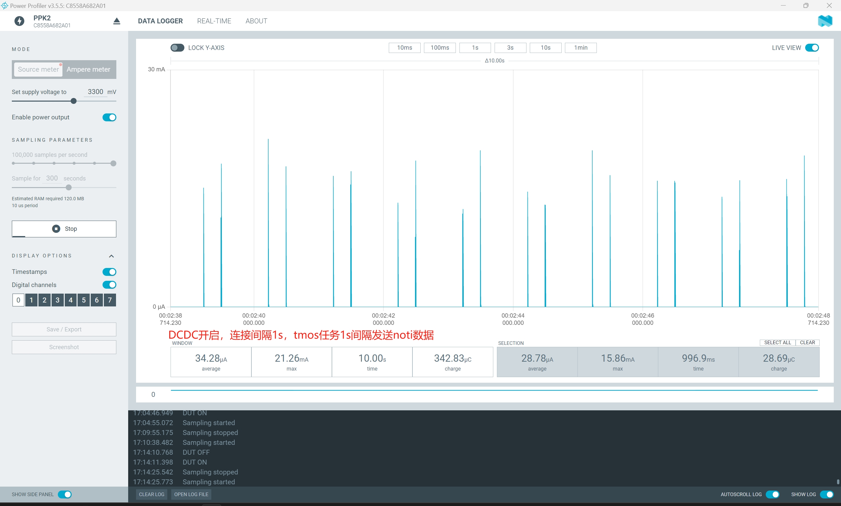Set window to 1s
The height and width of the screenshot is (506, 841).
[x=475, y=48]
